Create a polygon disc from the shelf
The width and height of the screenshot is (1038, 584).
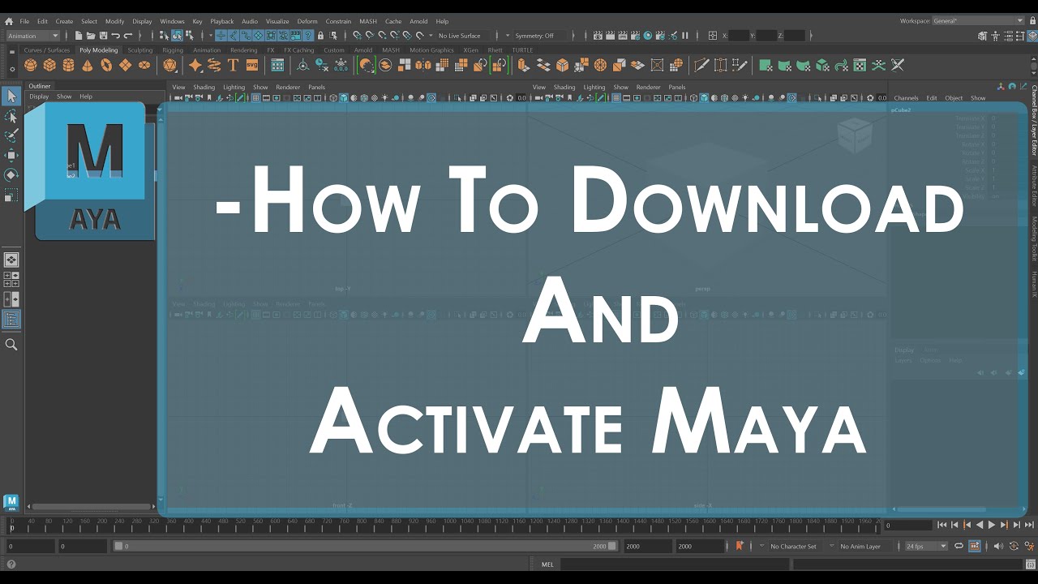click(x=144, y=66)
